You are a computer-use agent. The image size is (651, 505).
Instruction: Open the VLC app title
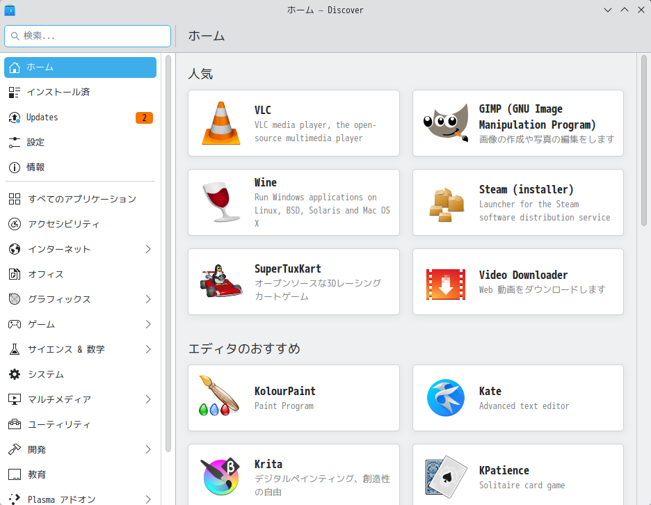point(263,110)
